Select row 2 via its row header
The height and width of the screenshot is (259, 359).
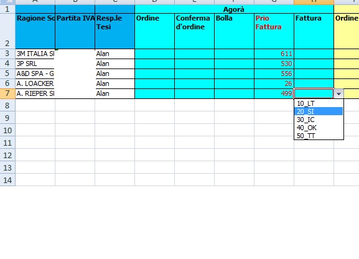click(7, 31)
